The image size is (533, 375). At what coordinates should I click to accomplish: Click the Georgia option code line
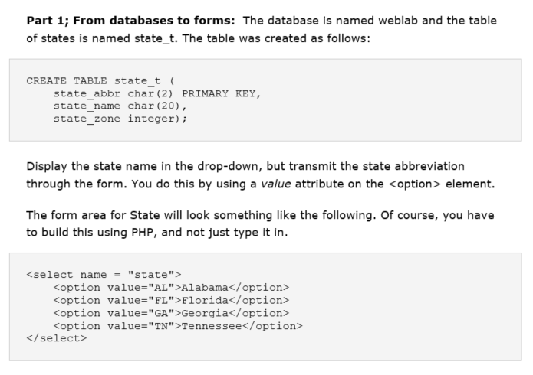point(171,313)
